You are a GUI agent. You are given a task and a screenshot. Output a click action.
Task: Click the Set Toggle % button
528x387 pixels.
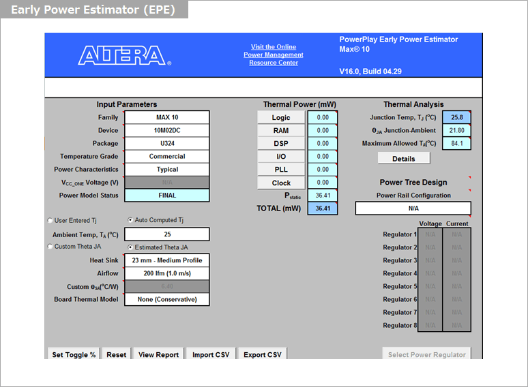point(74,354)
